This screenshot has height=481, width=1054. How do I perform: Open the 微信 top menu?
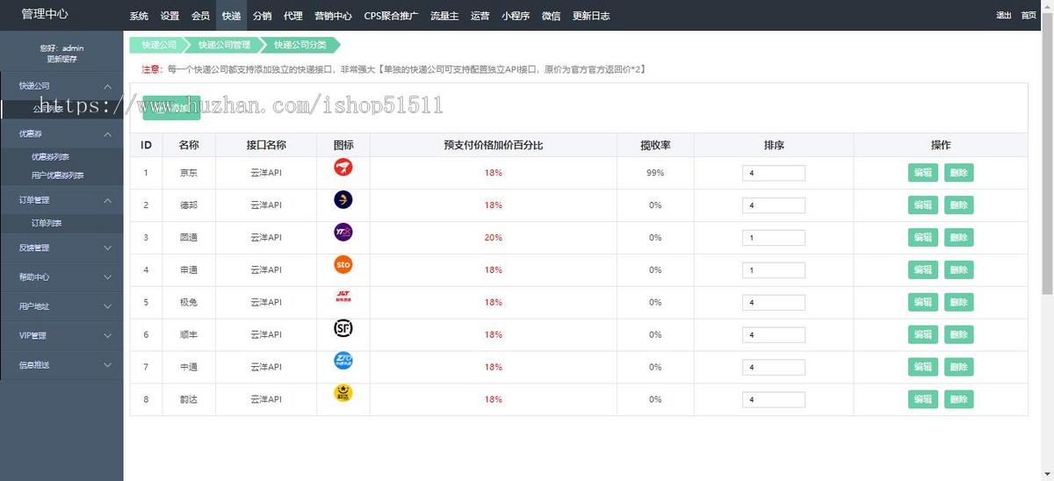tap(552, 16)
